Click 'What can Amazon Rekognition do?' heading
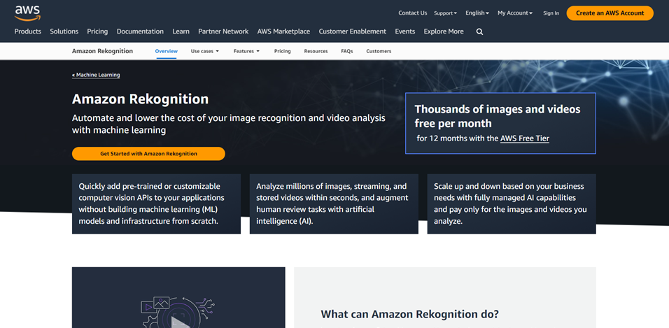 click(409, 314)
